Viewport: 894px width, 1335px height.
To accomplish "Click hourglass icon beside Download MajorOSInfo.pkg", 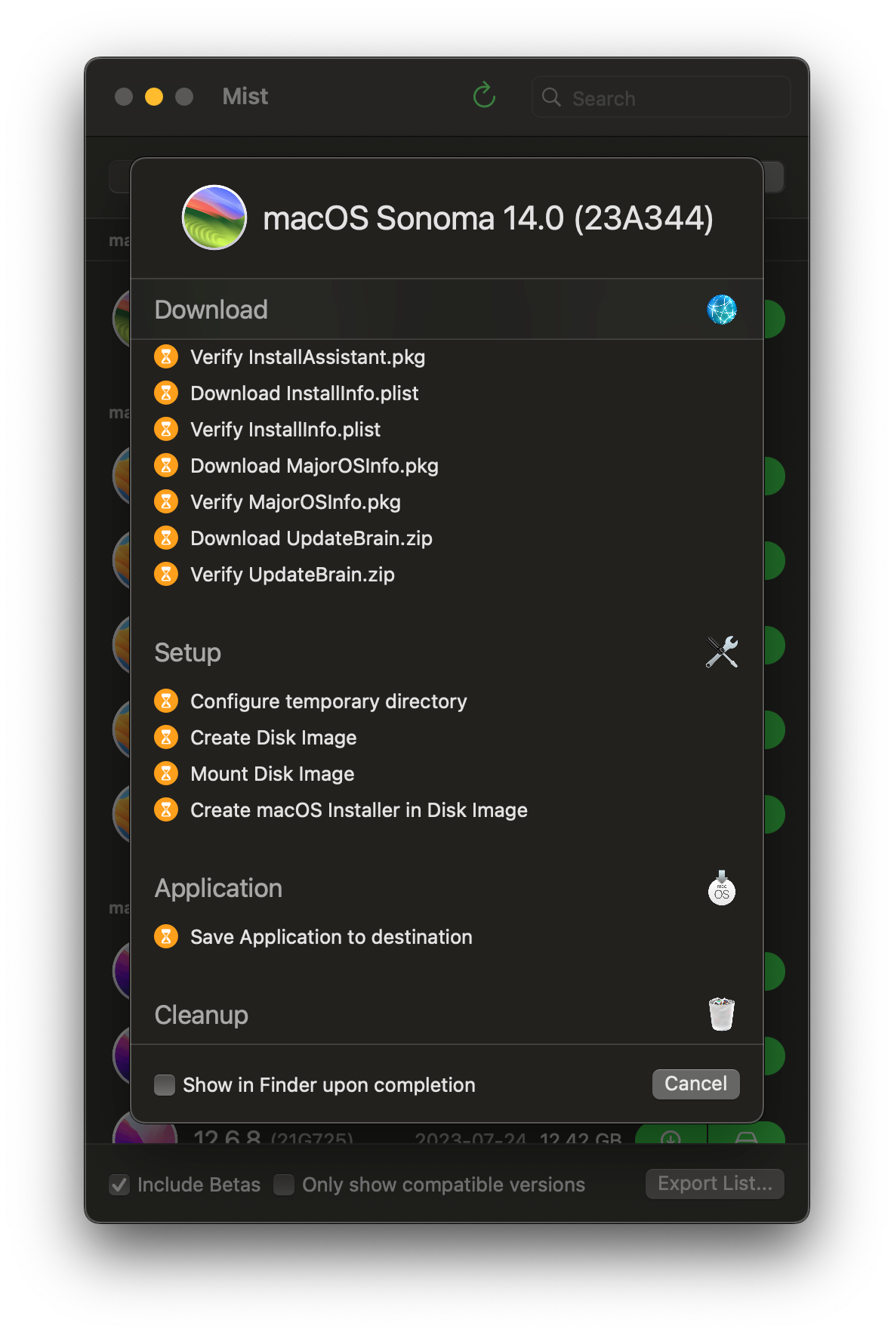I will coord(166,465).
